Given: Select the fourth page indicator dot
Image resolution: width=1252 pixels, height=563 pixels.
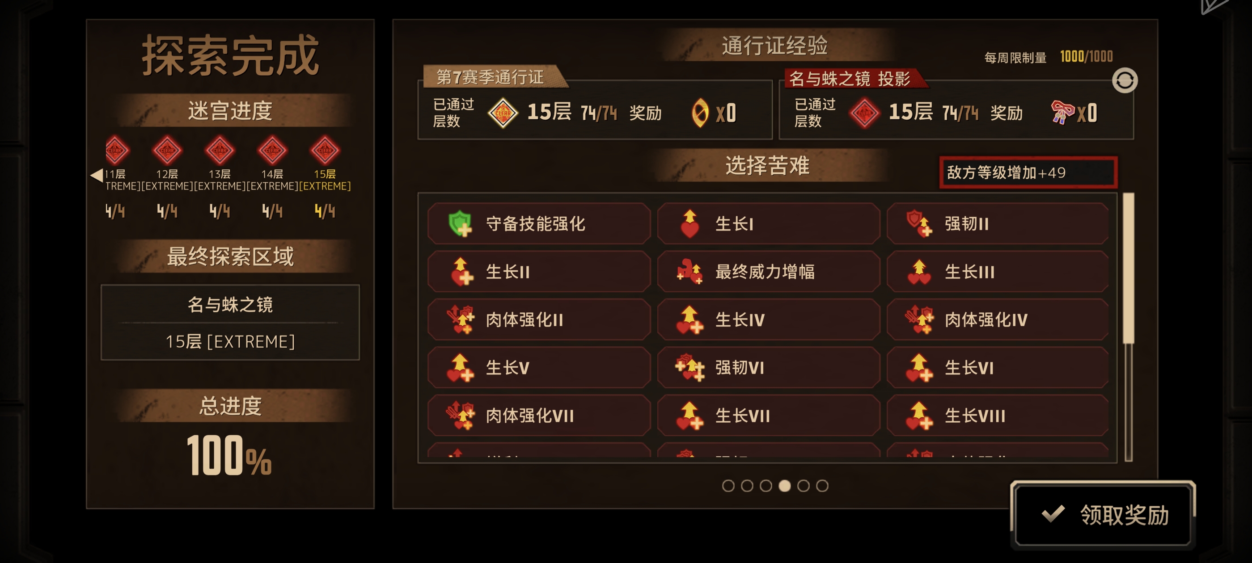Looking at the screenshot, I should pos(784,485).
